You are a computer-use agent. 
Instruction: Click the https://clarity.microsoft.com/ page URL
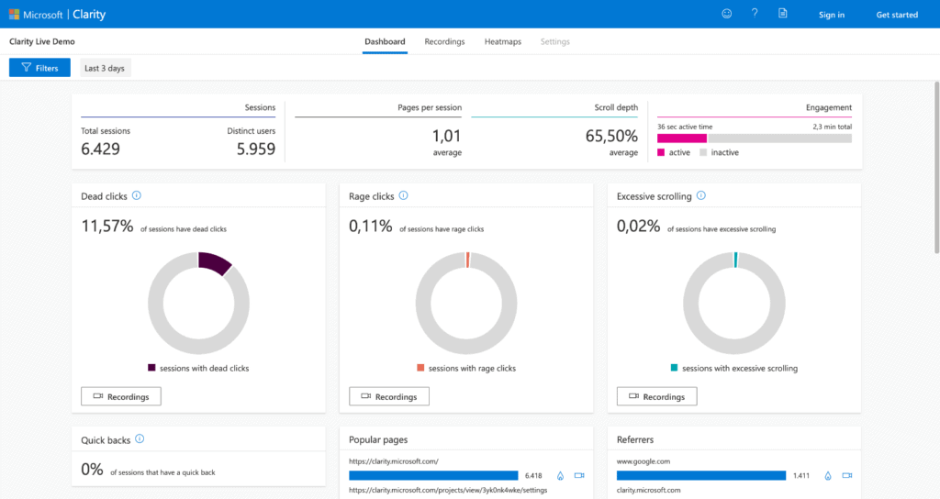(x=394, y=461)
